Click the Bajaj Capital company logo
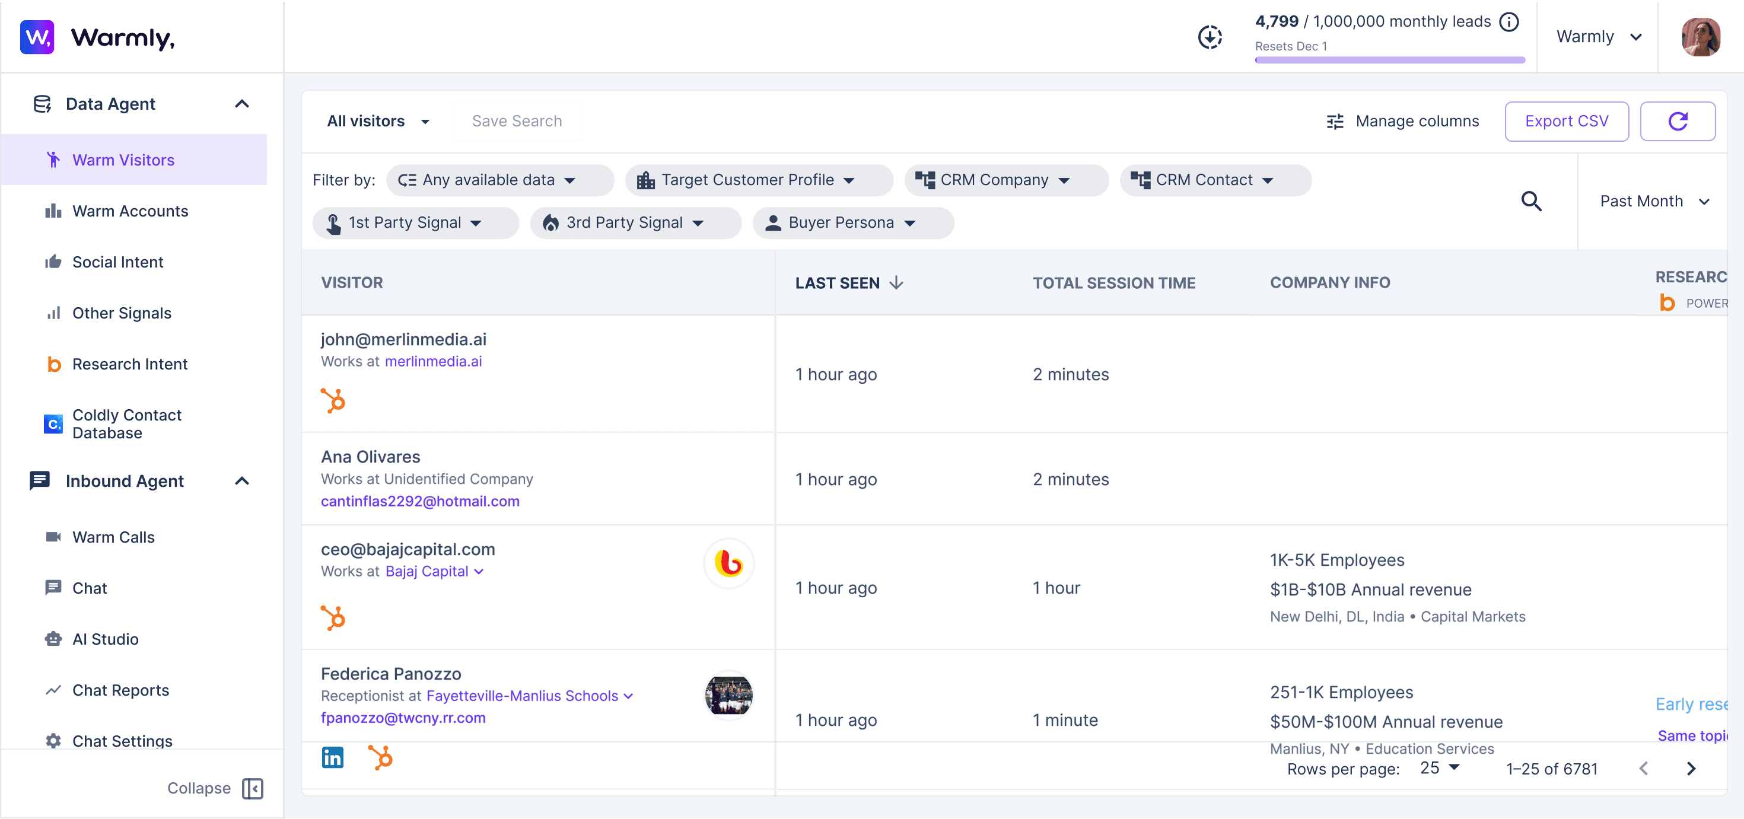This screenshot has width=1744, height=819. [728, 563]
